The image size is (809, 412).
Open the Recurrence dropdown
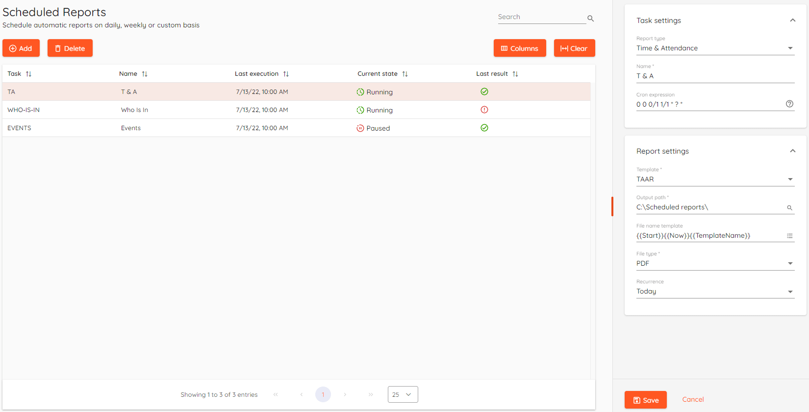click(x=715, y=291)
